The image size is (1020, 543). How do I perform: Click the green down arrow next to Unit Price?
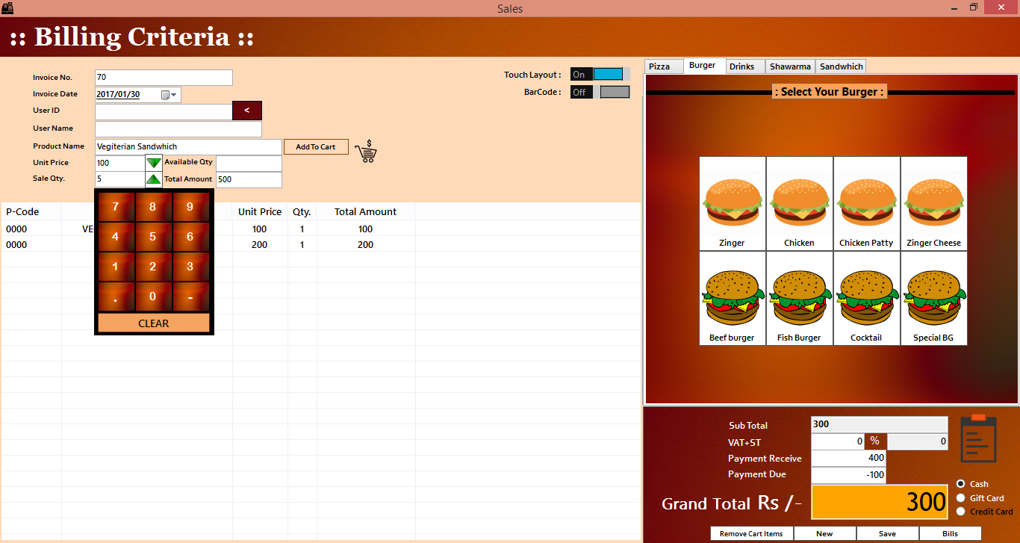[x=153, y=162]
